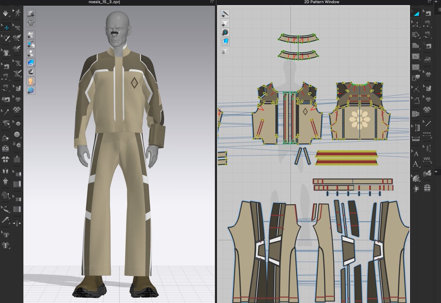Select the horizontal dashed stitch line tool

click(x=427, y=135)
